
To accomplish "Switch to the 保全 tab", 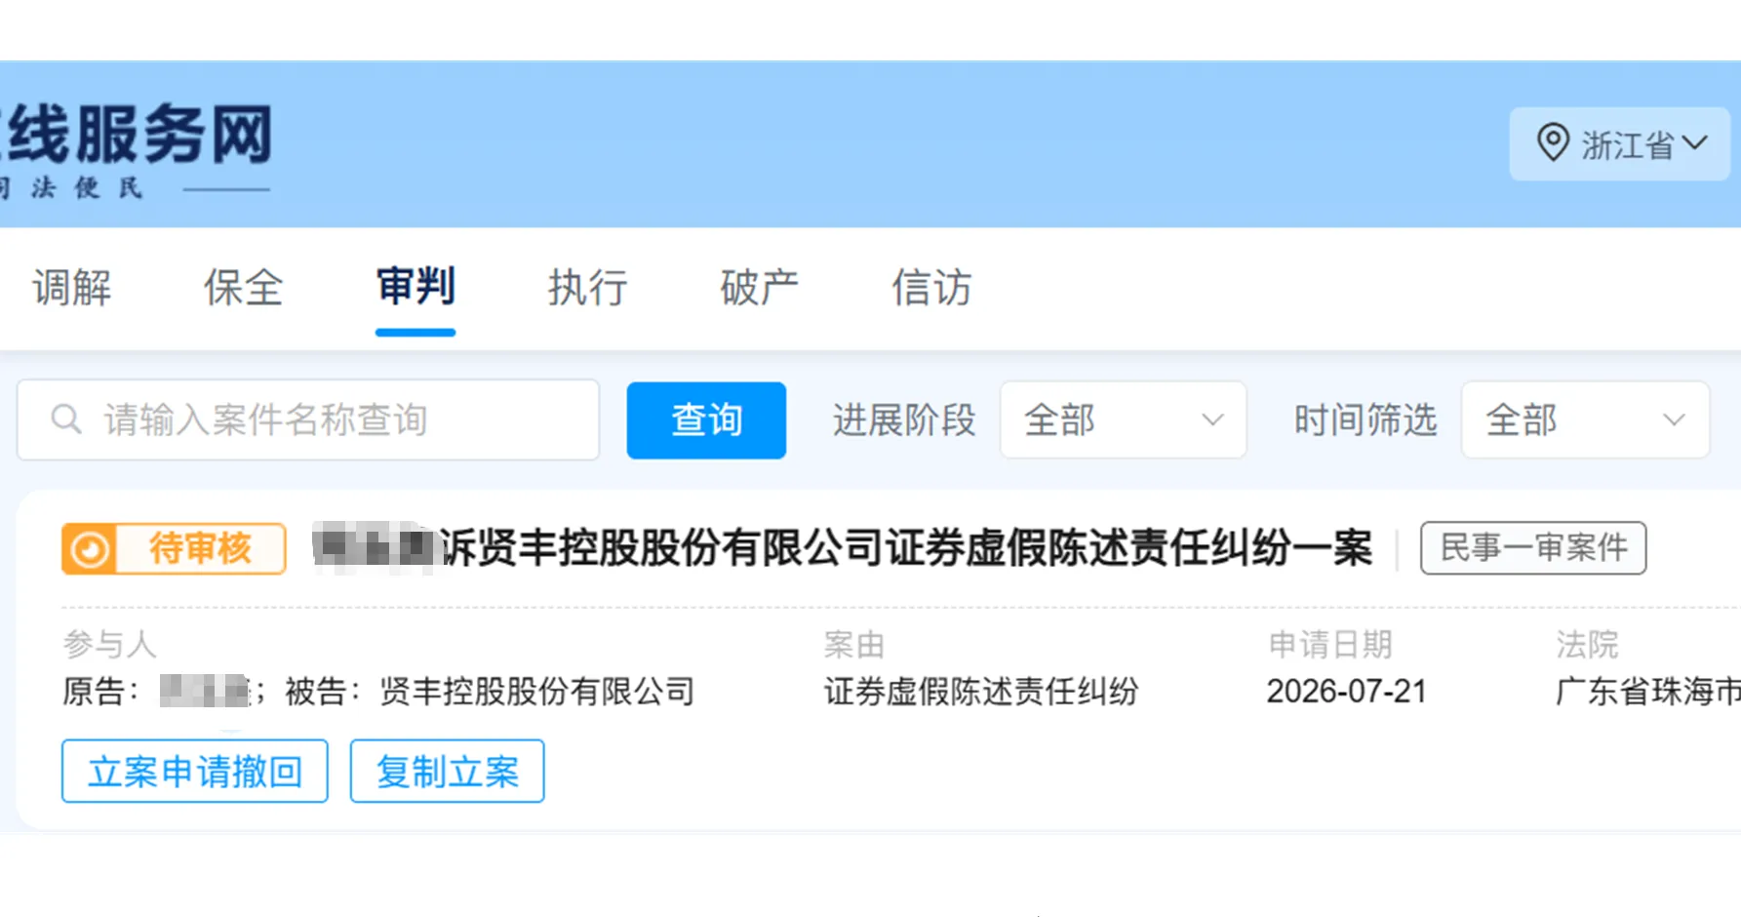I will (x=244, y=288).
